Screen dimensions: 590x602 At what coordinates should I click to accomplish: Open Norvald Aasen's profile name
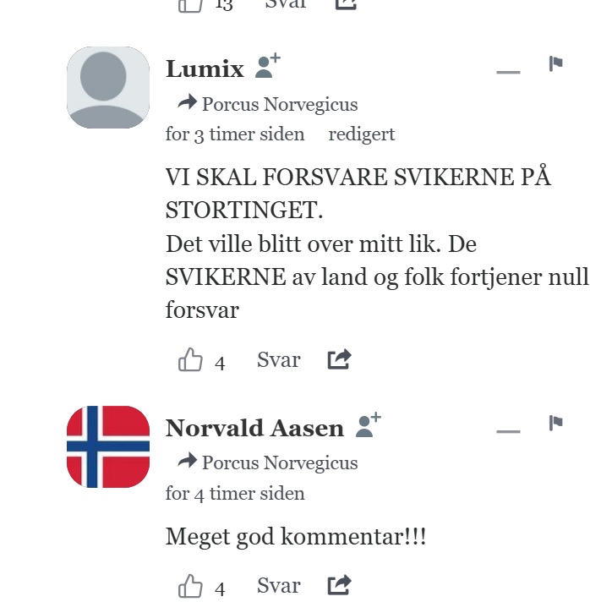[x=254, y=429]
